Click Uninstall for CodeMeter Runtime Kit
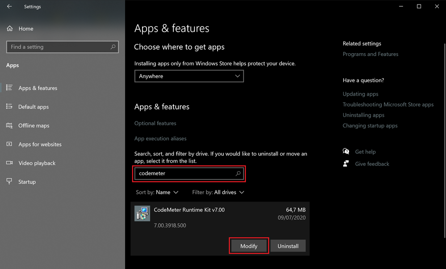 pyautogui.click(x=288, y=246)
